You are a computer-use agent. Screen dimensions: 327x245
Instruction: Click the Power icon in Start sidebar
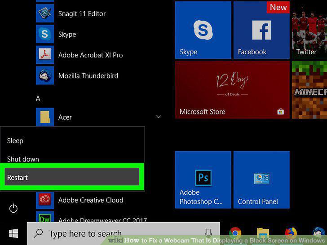coord(13,208)
